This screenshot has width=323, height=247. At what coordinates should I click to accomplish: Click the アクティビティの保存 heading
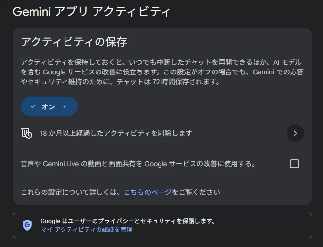[x=74, y=42]
